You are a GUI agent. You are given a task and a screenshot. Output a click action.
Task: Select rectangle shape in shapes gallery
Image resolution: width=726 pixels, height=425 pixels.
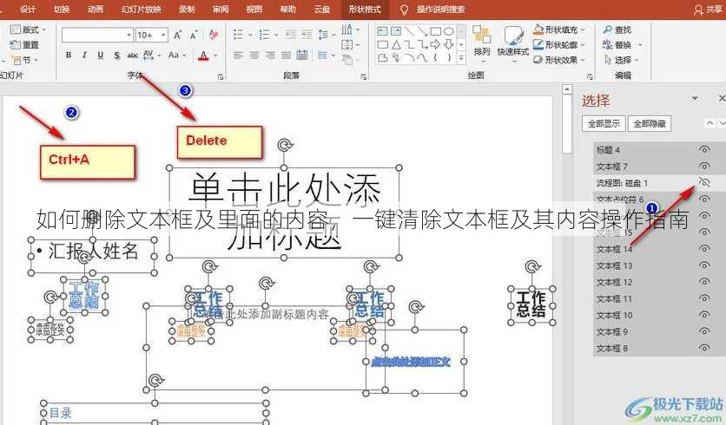coord(436,31)
